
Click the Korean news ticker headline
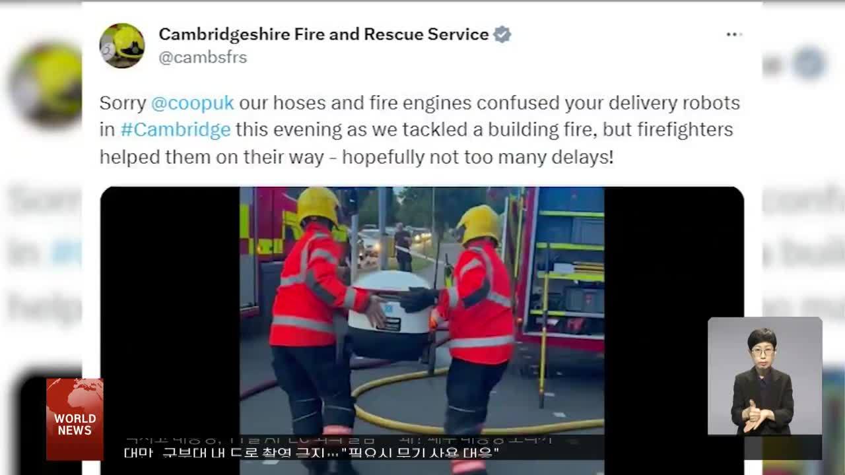[311, 453]
